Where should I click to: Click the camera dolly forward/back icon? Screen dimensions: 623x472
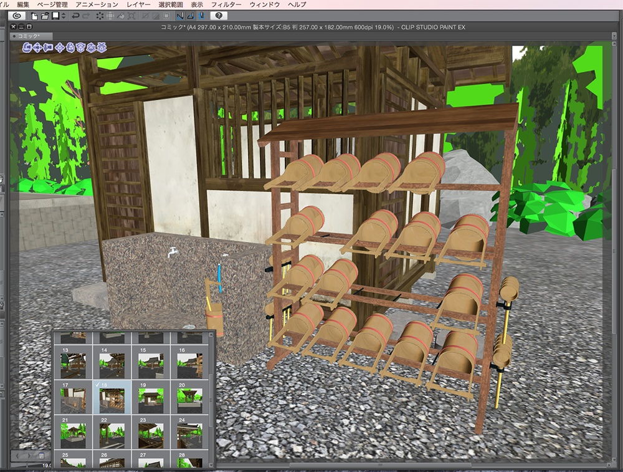click(49, 48)
